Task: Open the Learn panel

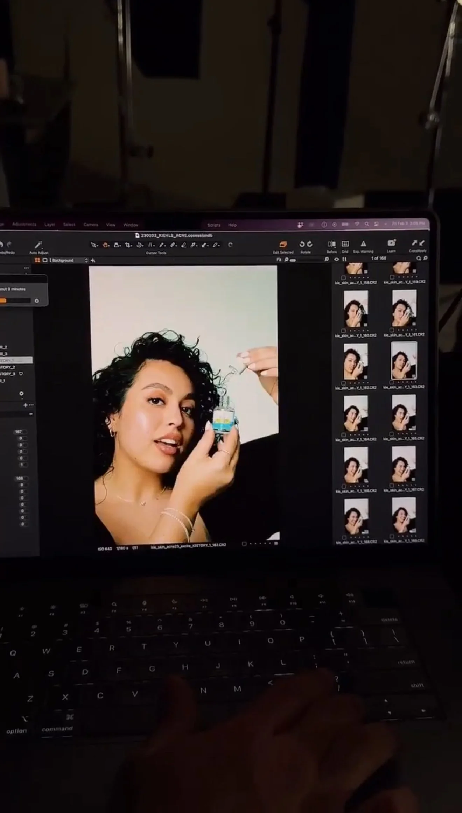Action: 391,243
